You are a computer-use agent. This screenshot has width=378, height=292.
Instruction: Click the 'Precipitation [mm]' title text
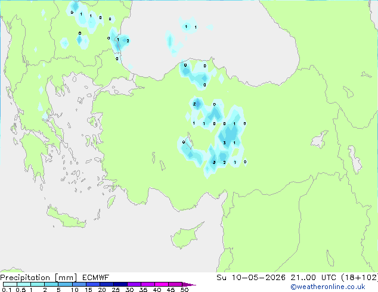[39, 278]
